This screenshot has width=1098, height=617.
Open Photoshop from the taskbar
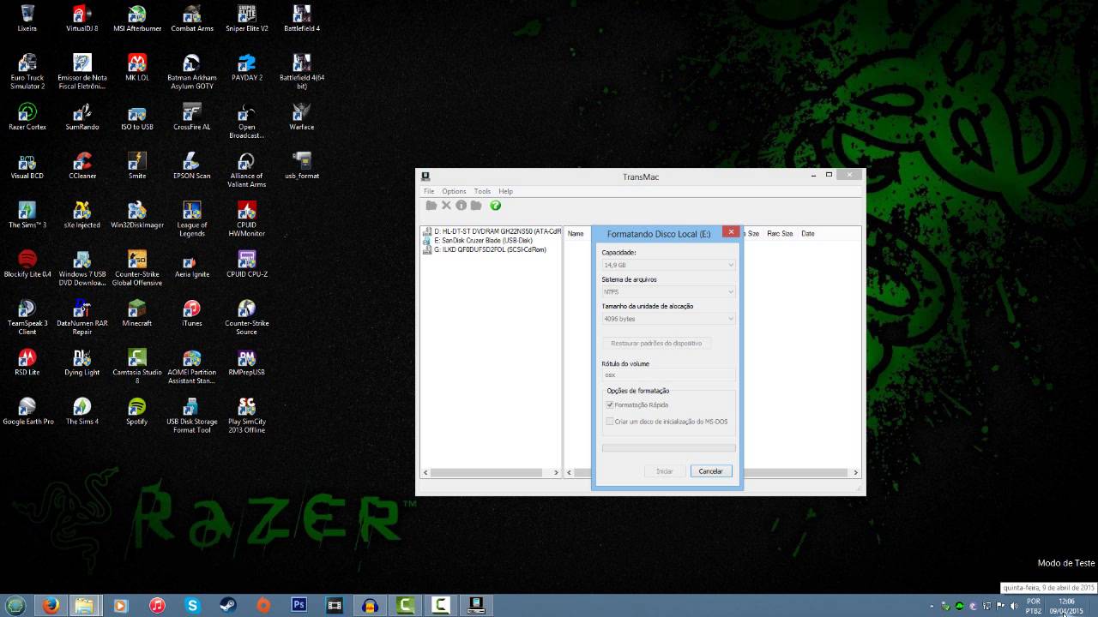click(x=299, y=606)
